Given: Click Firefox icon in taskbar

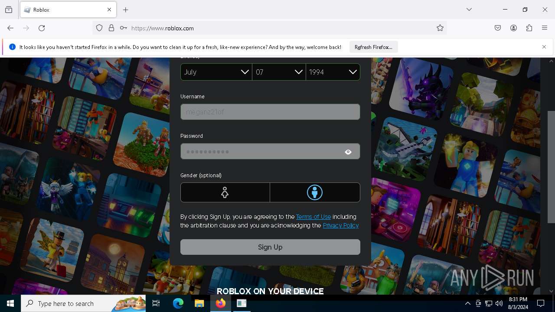Looking at the screenshot, I should 220,303.
